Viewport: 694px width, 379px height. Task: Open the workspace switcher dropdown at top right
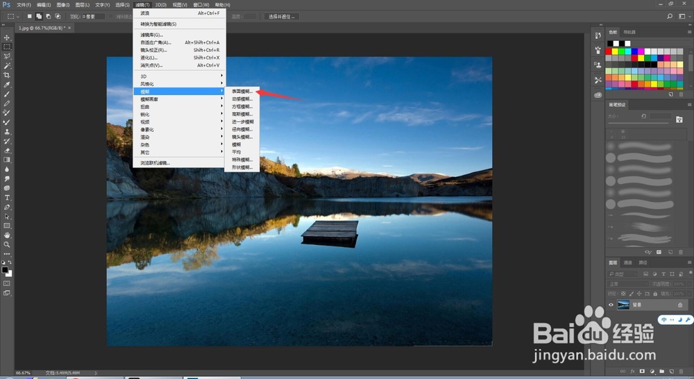684,17
